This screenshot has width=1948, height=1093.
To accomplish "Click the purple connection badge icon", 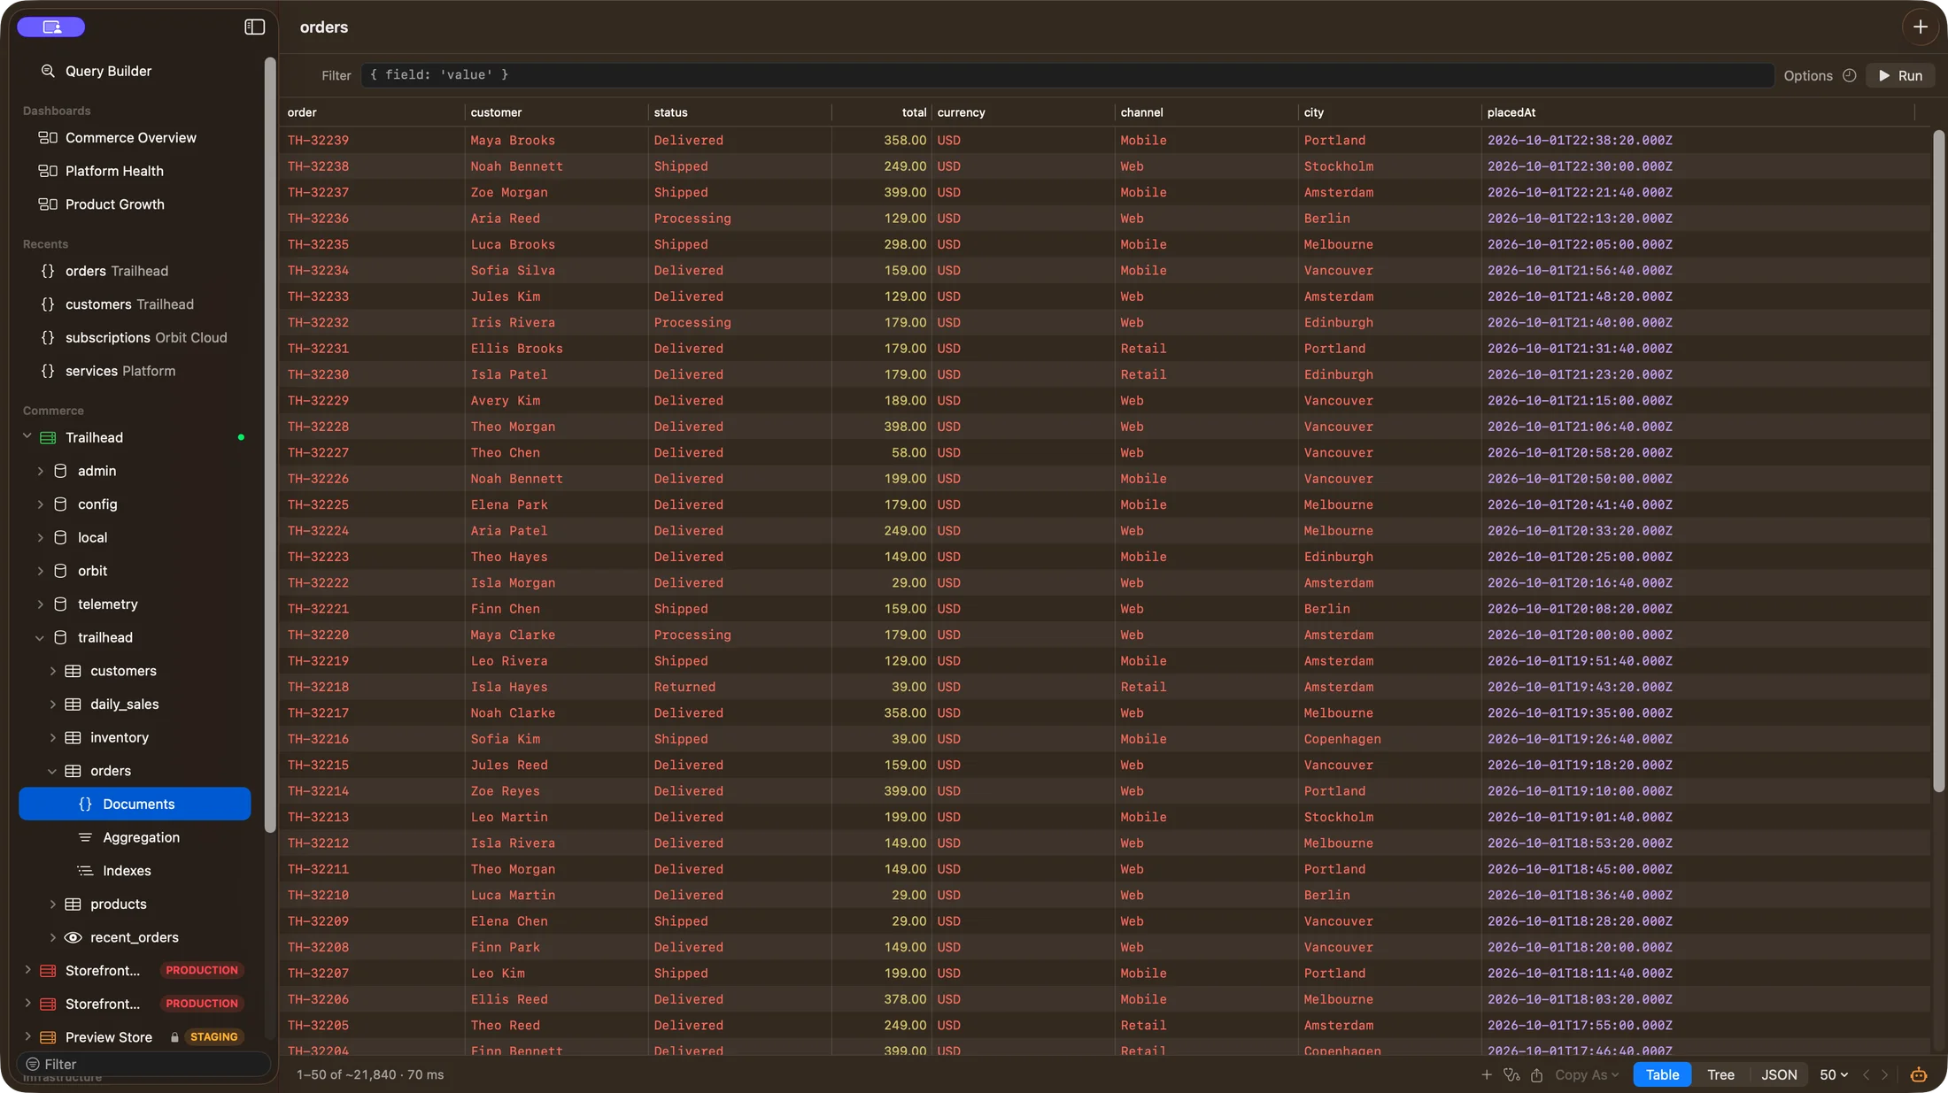I will (51, 27).
